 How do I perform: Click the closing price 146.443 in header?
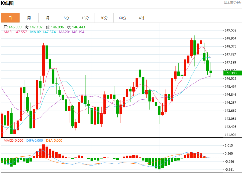coord(78,27)
